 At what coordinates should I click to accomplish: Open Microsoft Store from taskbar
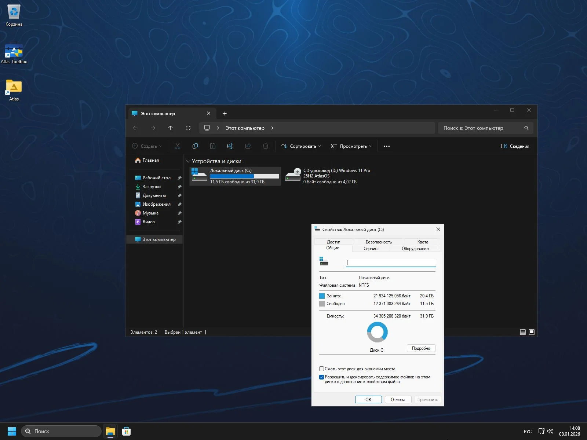[127, 431]
